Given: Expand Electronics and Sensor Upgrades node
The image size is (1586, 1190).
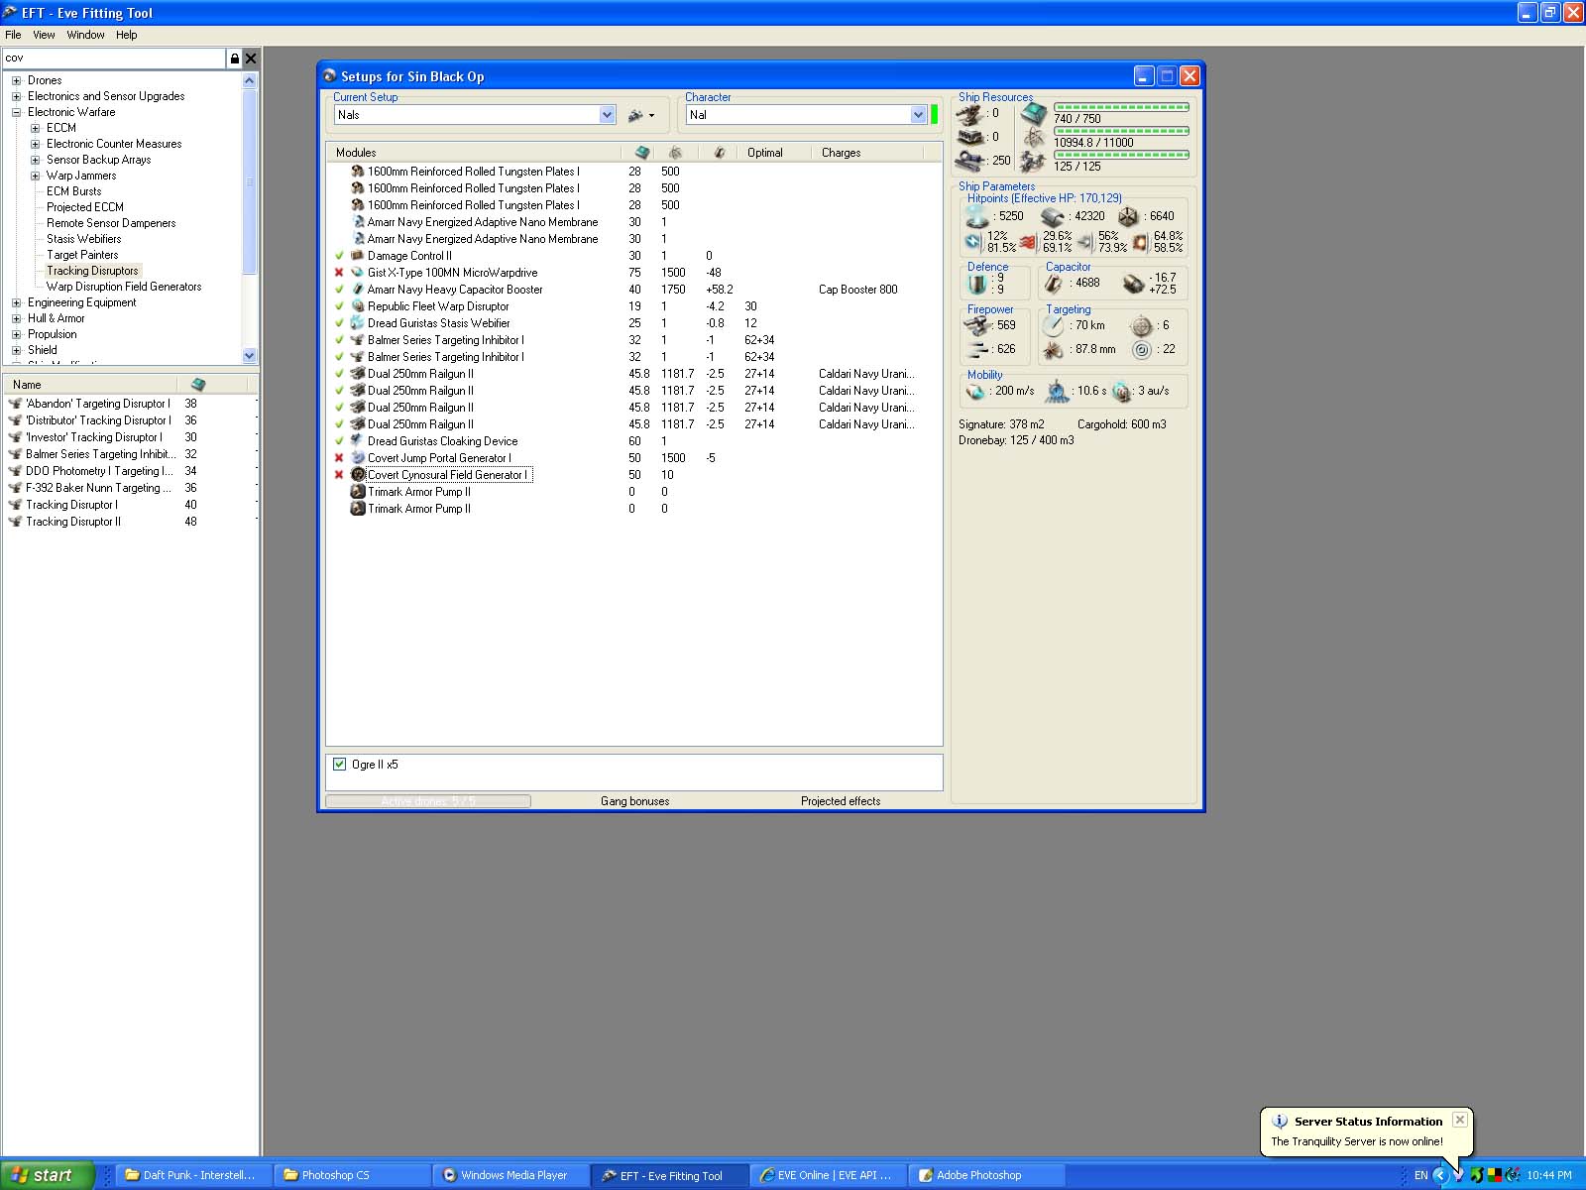Looking at the screenshot, I should pyautogui.click(x=16, y=96).
